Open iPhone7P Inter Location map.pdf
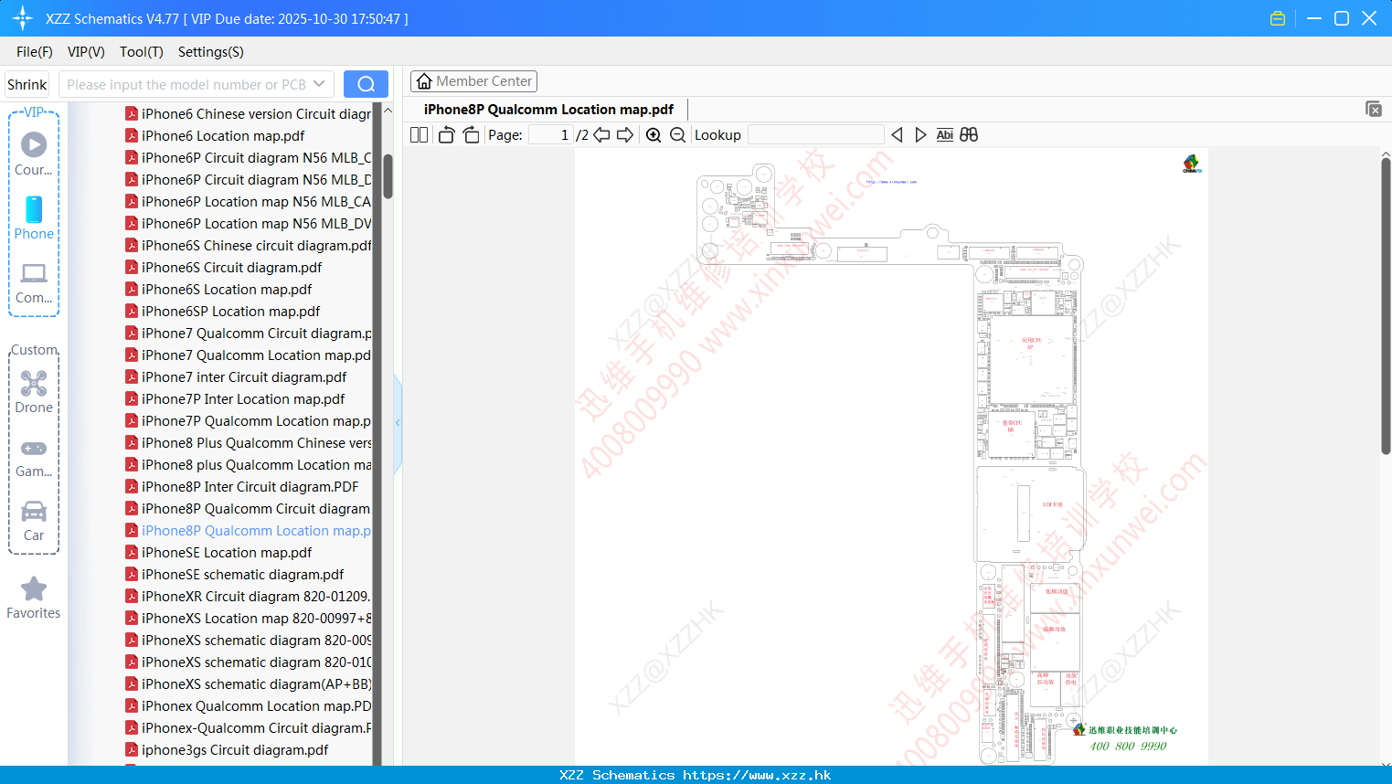1392x784 pixels. 243,398
